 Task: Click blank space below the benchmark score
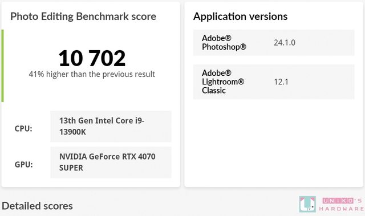(x=92, y=92)
